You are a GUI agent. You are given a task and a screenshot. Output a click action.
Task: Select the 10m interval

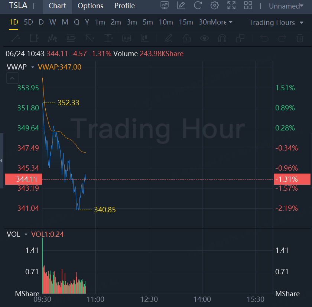[166, 22]
